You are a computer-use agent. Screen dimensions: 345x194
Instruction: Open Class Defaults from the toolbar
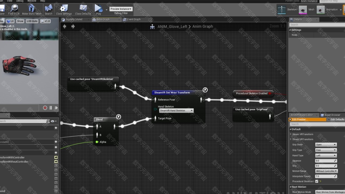tap(83, 10)
